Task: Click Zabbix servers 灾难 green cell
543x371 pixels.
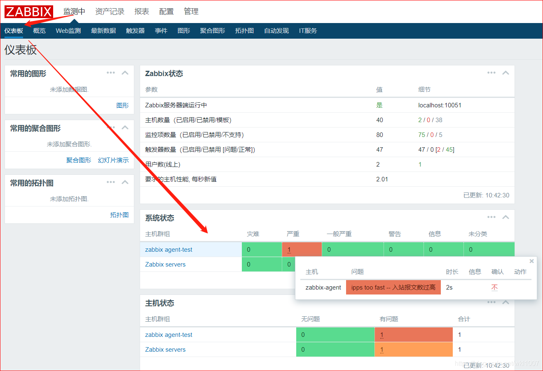Action: click(262, 264)
